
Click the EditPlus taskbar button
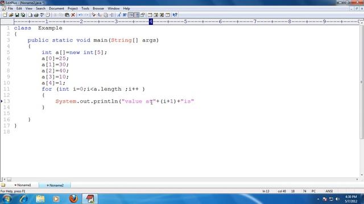90,199
